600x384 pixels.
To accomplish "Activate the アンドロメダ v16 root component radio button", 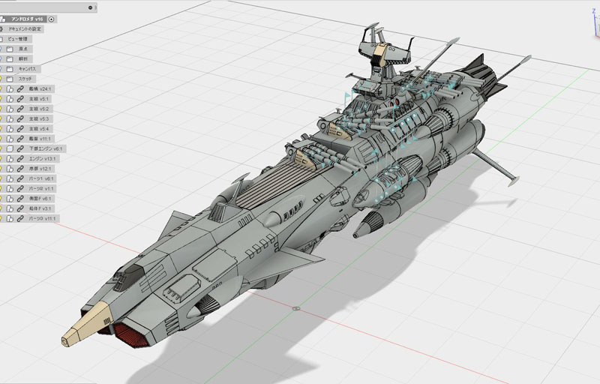I will pyautogui.click(x=52, y=19).
